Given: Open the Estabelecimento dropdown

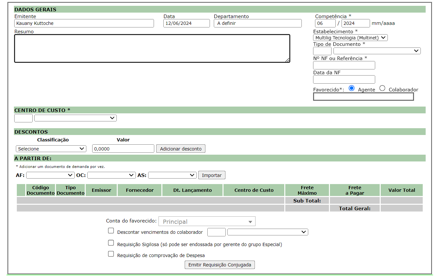Looking at the screenshot, I should (350, 38).
